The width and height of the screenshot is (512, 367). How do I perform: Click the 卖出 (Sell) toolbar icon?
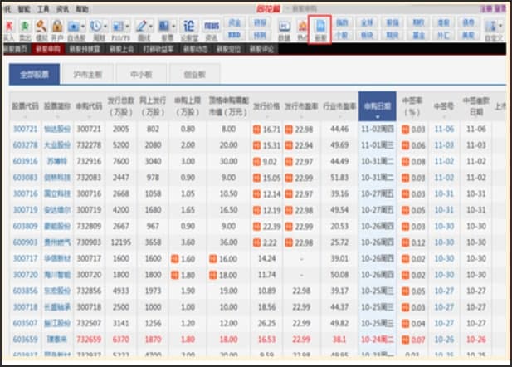pos(24,28)
